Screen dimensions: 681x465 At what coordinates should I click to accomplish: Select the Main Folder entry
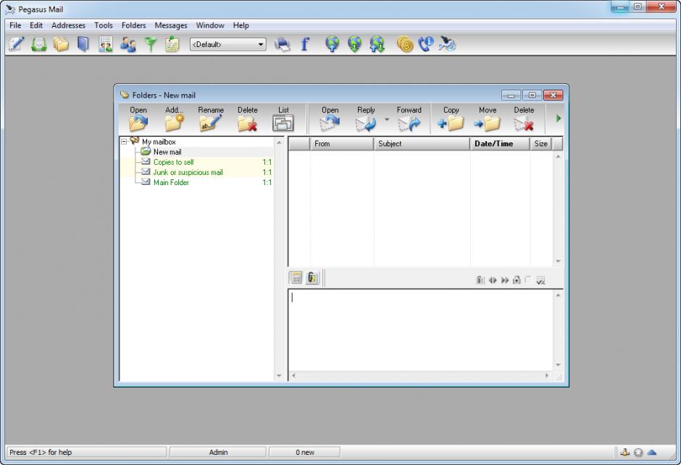[x=171, y=182]
